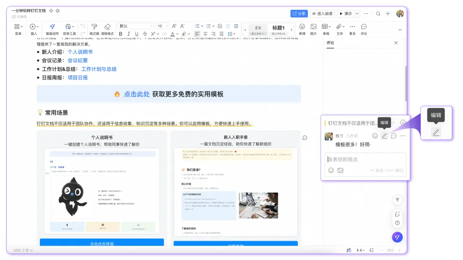Start the 演示 presentation
Image resolution: width=463 pixels, height=260 pixels.
click(346, 14)
